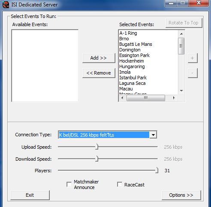Expand settings with Options >> button

(181, 195)
